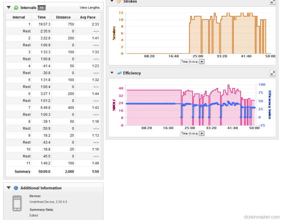The image size is (282, 220).
Task: Sort by the Avg Pace column header
Action: (x=88, y=17)
